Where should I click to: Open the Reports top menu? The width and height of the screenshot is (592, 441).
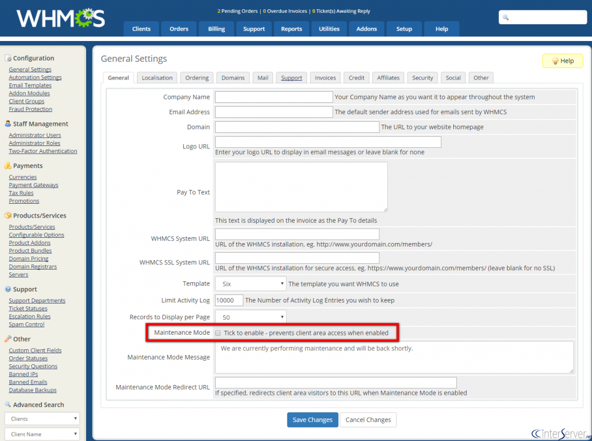click(x=291, y=29)
